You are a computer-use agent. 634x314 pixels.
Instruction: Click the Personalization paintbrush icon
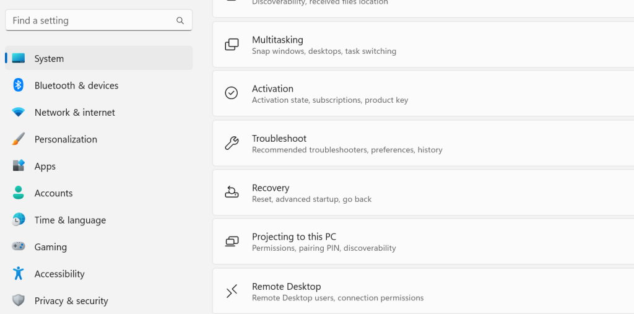[x=19, y=139]
